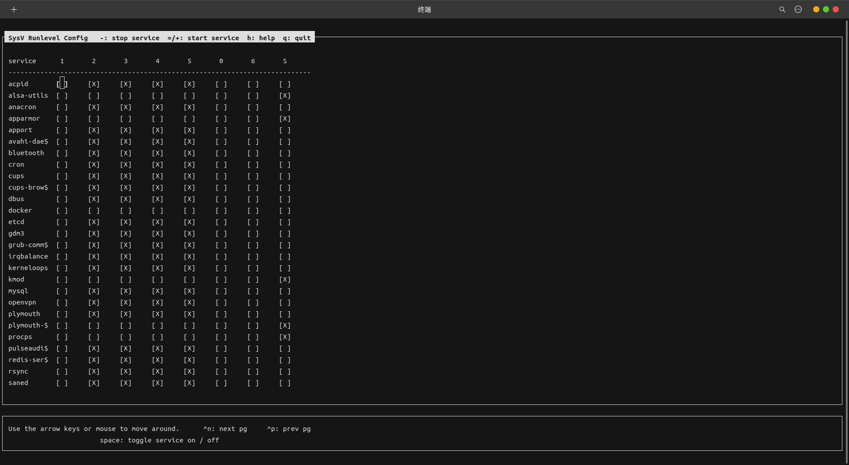Toggle pulseaudi$ checkbox for runlevel 5

pos(189,348)
